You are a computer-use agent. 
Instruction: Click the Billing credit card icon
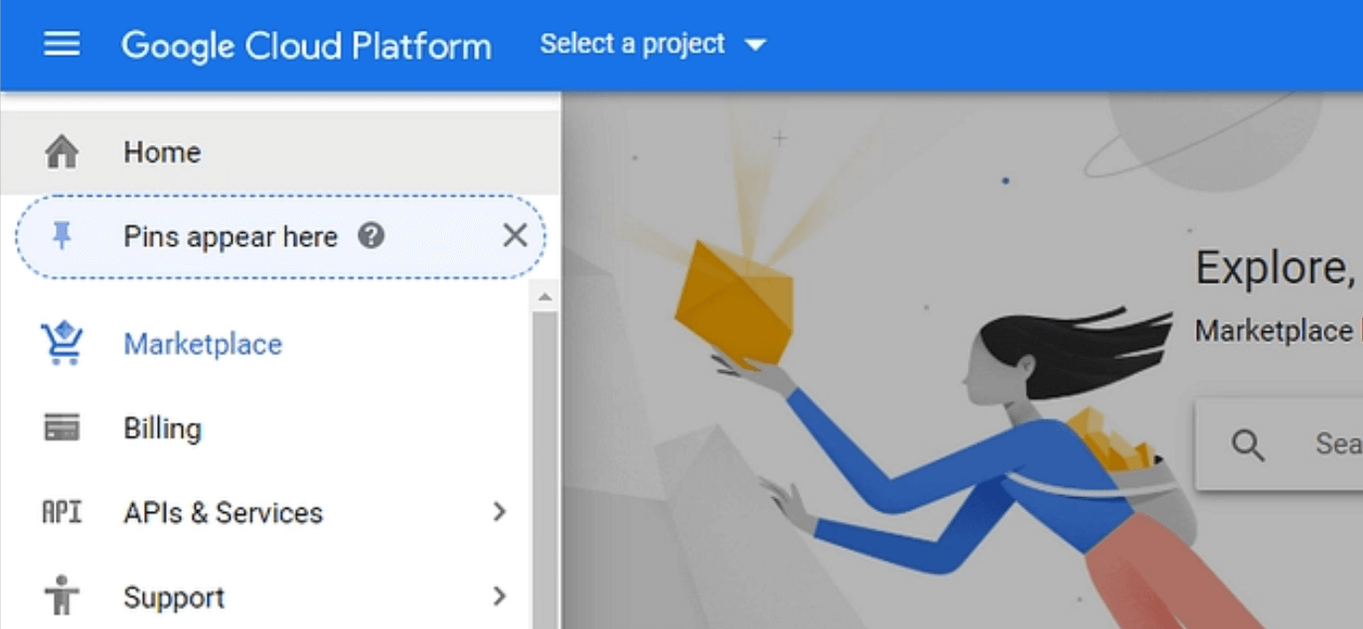click(x=62, y=429)
